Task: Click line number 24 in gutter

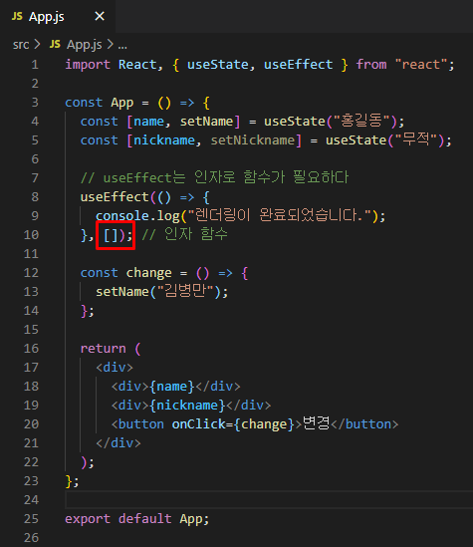Action: pos(31,500)
